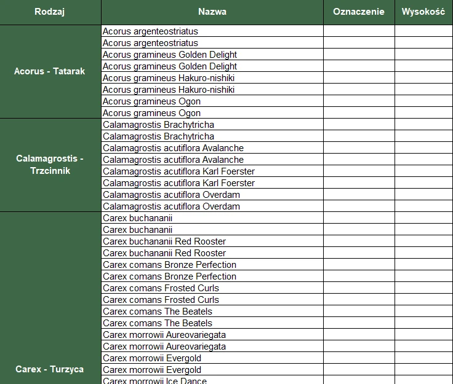Click the second Acorus gramineus Golden Delight cell
This screenshot has width=453, height=384.
coord(212,66)
